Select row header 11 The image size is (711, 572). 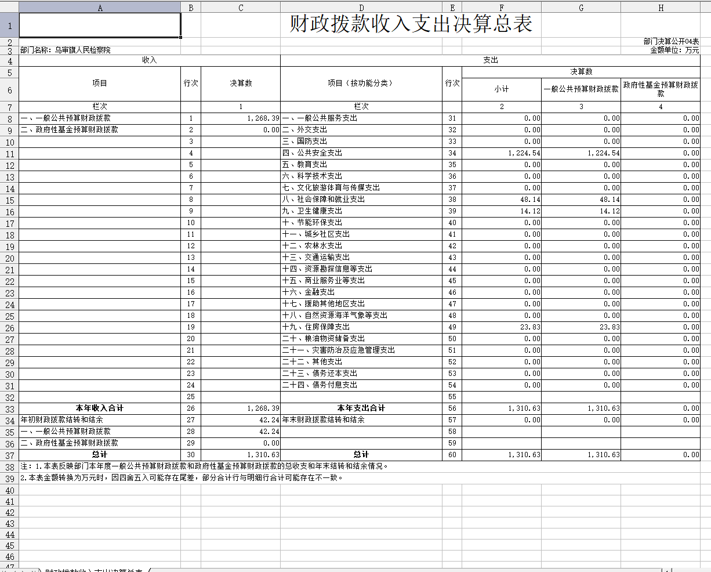pos(9,154)
